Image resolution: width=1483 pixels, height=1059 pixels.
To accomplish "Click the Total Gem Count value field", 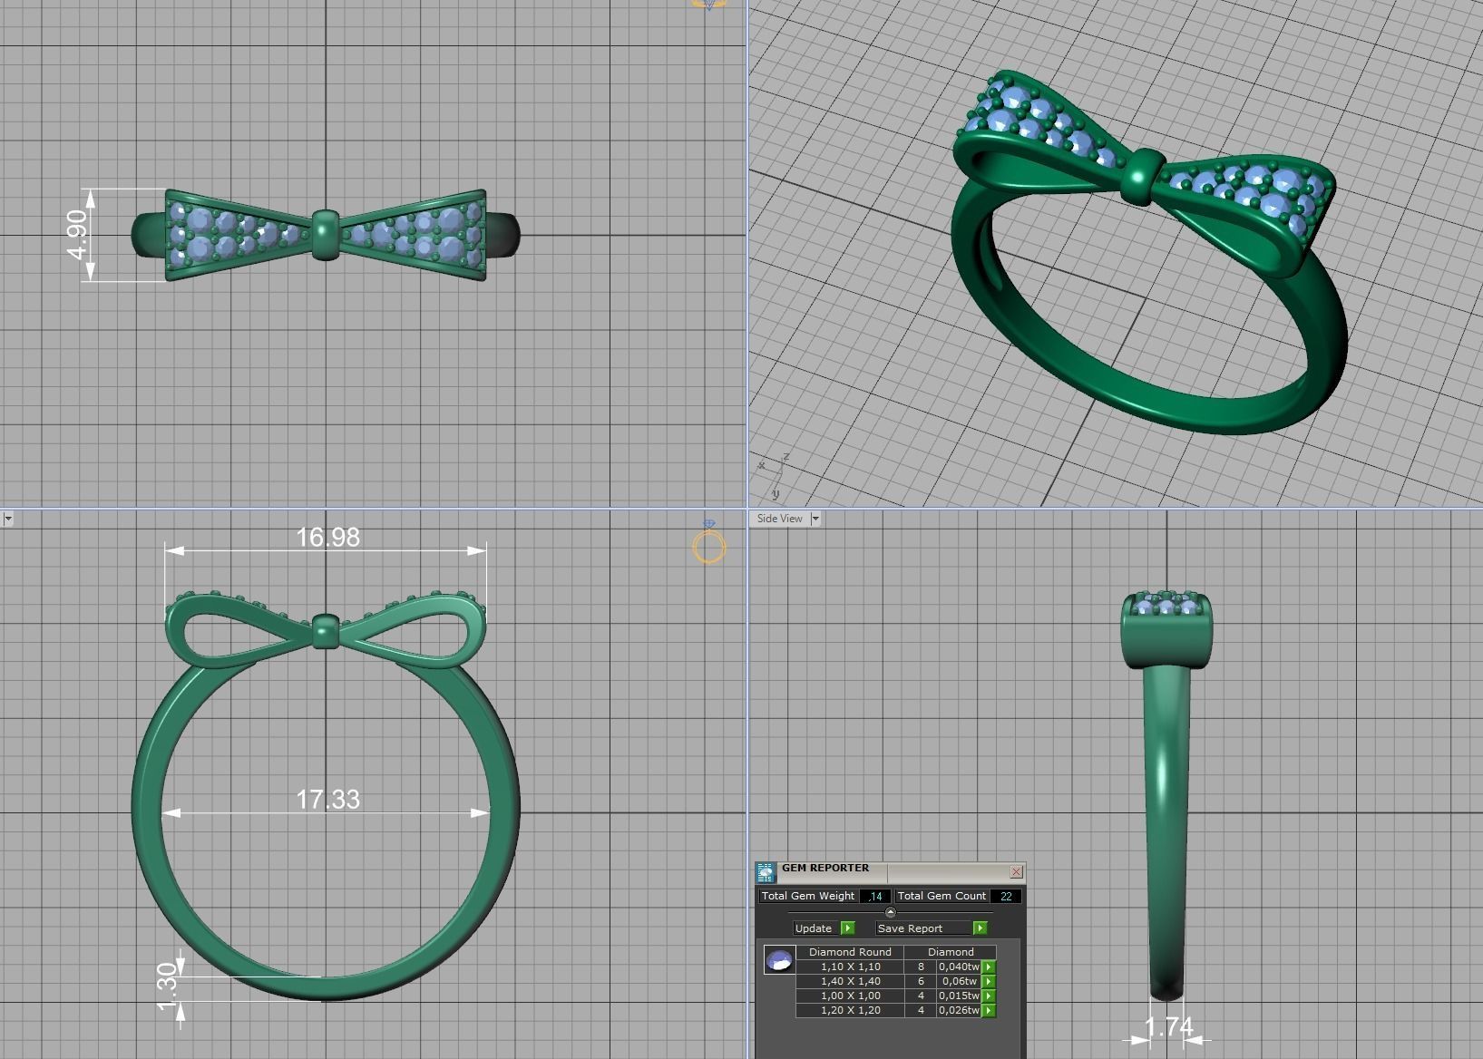I will click(1006, 896).
